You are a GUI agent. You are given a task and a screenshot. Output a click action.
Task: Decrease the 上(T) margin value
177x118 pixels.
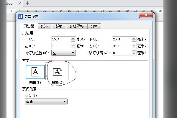[x=73, y=40]
